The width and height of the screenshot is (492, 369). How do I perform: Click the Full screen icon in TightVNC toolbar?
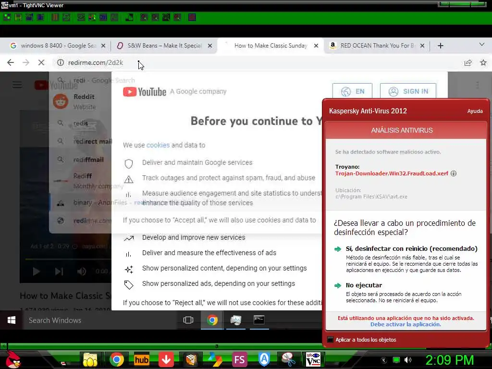192,17
